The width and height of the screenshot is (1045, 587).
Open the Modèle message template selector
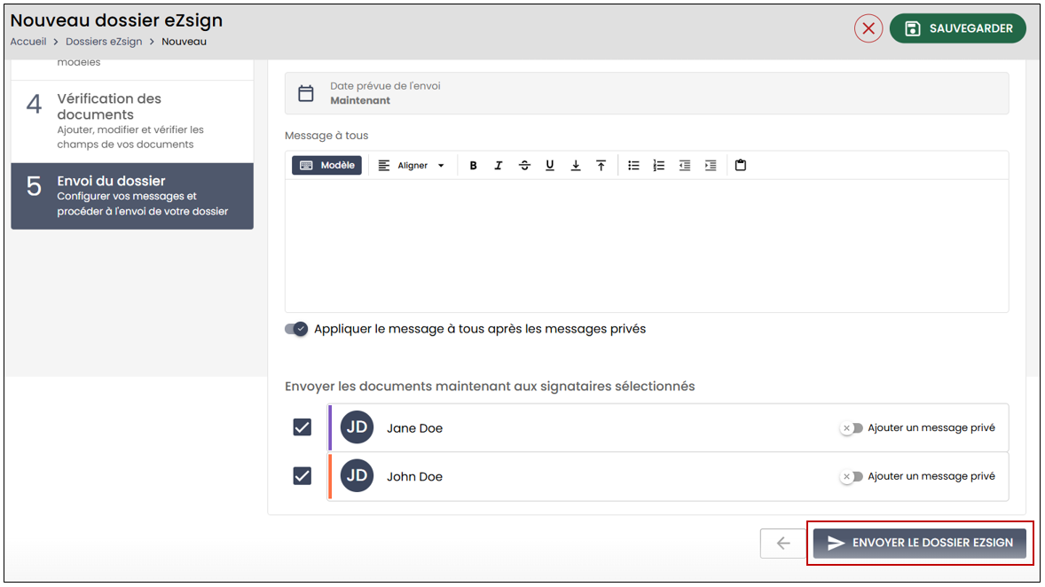point(326,165)
